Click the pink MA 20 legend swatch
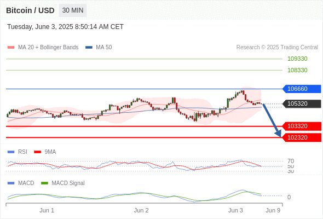This screenshot has height=219, width=323. (x=11, y=48)
